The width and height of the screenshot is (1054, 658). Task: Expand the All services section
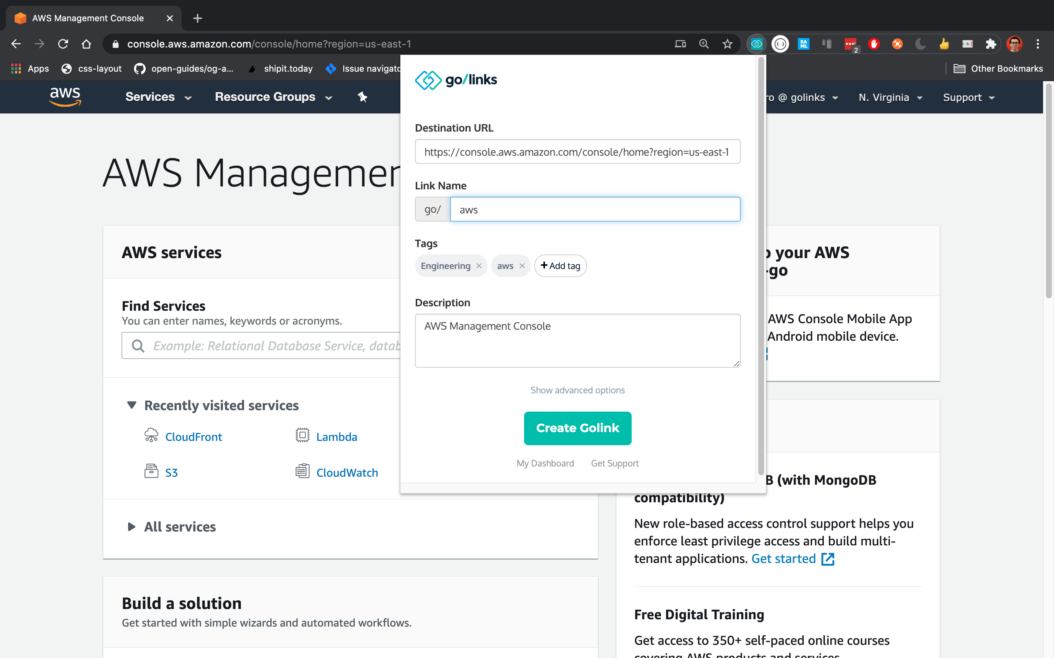click(x=131, y=527)
